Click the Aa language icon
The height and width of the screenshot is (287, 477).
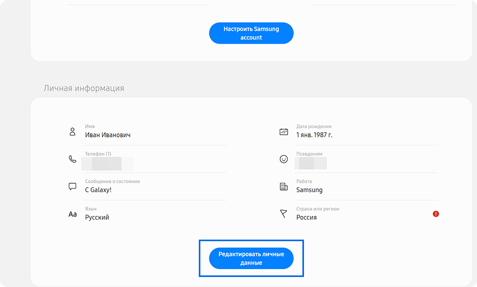(73, 214)
